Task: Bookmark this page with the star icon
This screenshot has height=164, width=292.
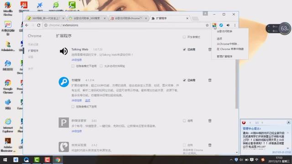Action: 207,25
